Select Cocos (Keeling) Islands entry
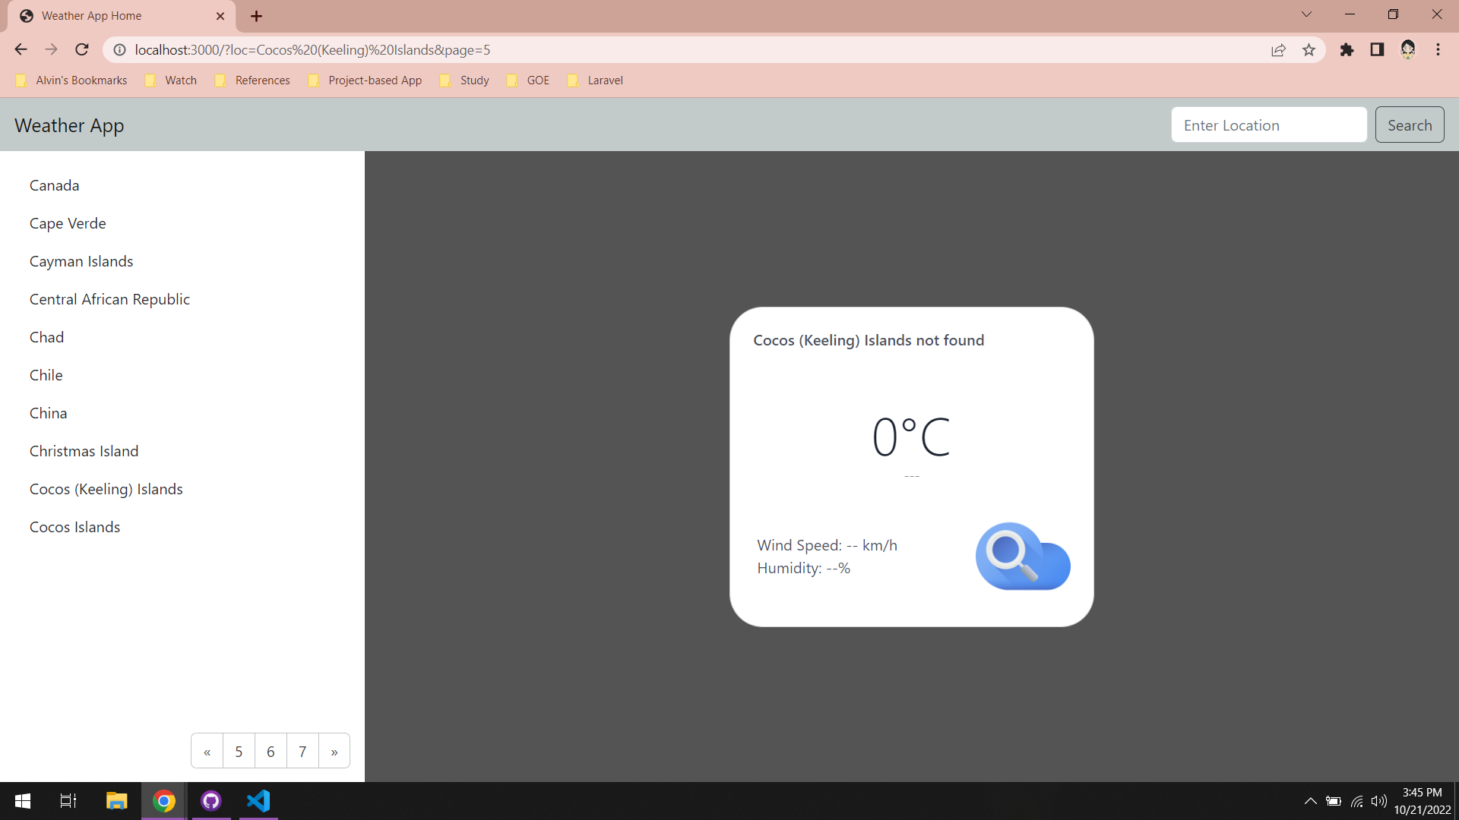The image size is (1459, 820). click(106, 489)
